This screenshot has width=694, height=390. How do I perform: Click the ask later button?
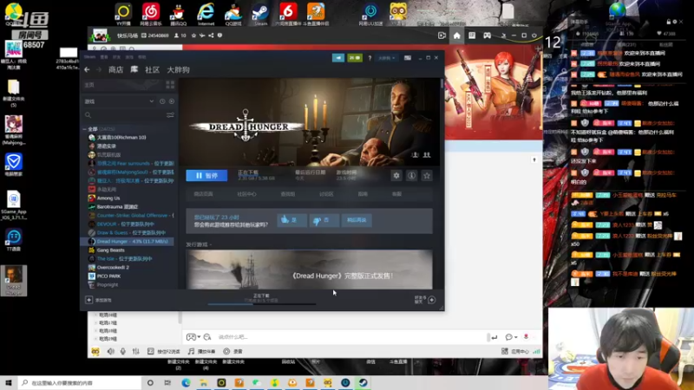357,220
